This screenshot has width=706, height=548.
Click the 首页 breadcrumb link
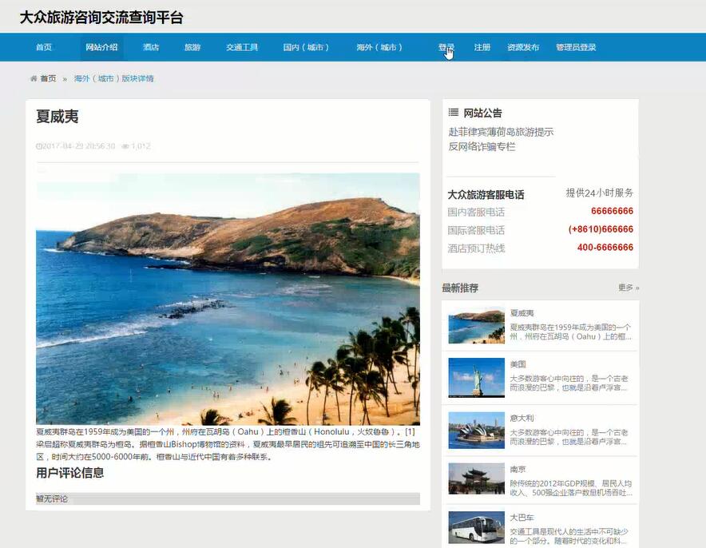pos(48,79)
